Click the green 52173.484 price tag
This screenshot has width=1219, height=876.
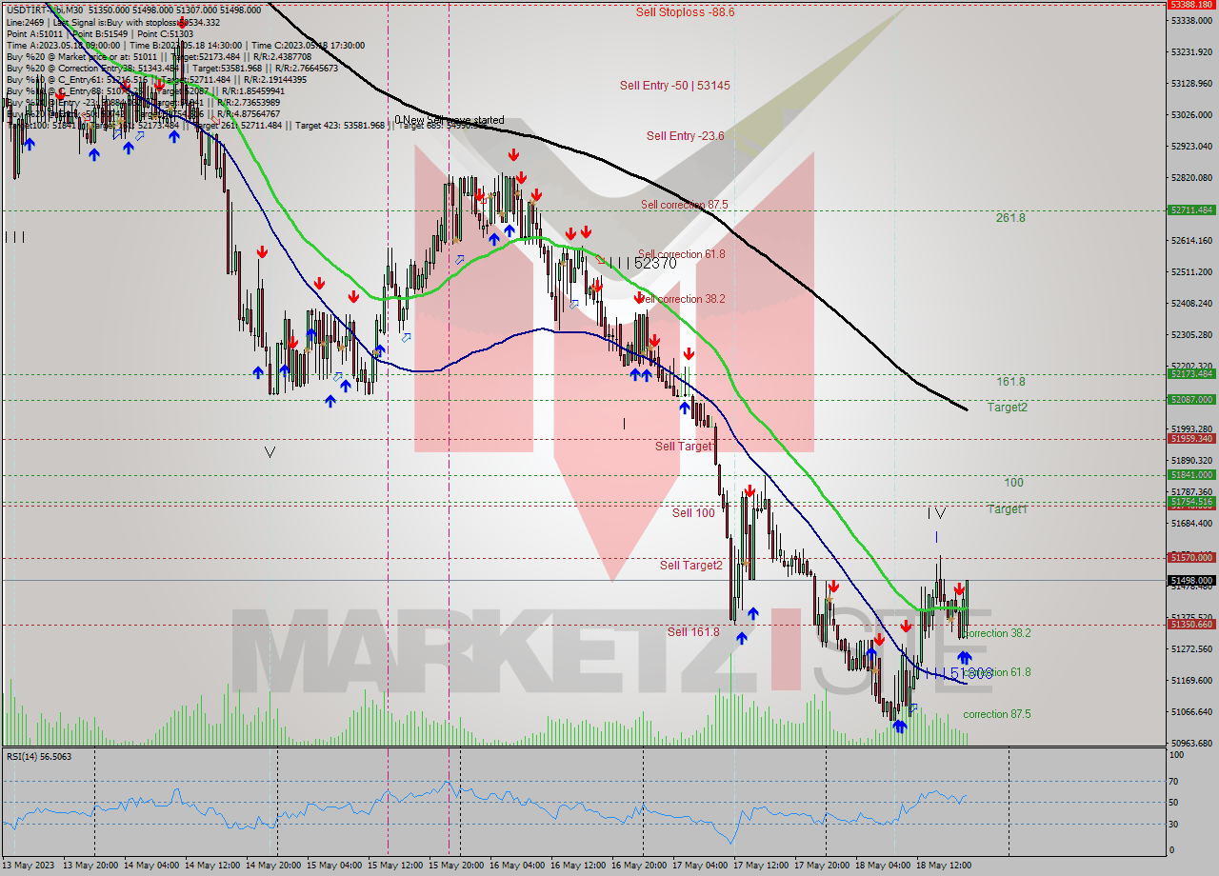[x=1191, y=374]
